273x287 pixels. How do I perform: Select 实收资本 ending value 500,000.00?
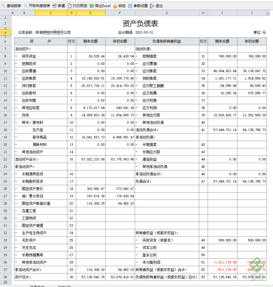tap(223, 240)
